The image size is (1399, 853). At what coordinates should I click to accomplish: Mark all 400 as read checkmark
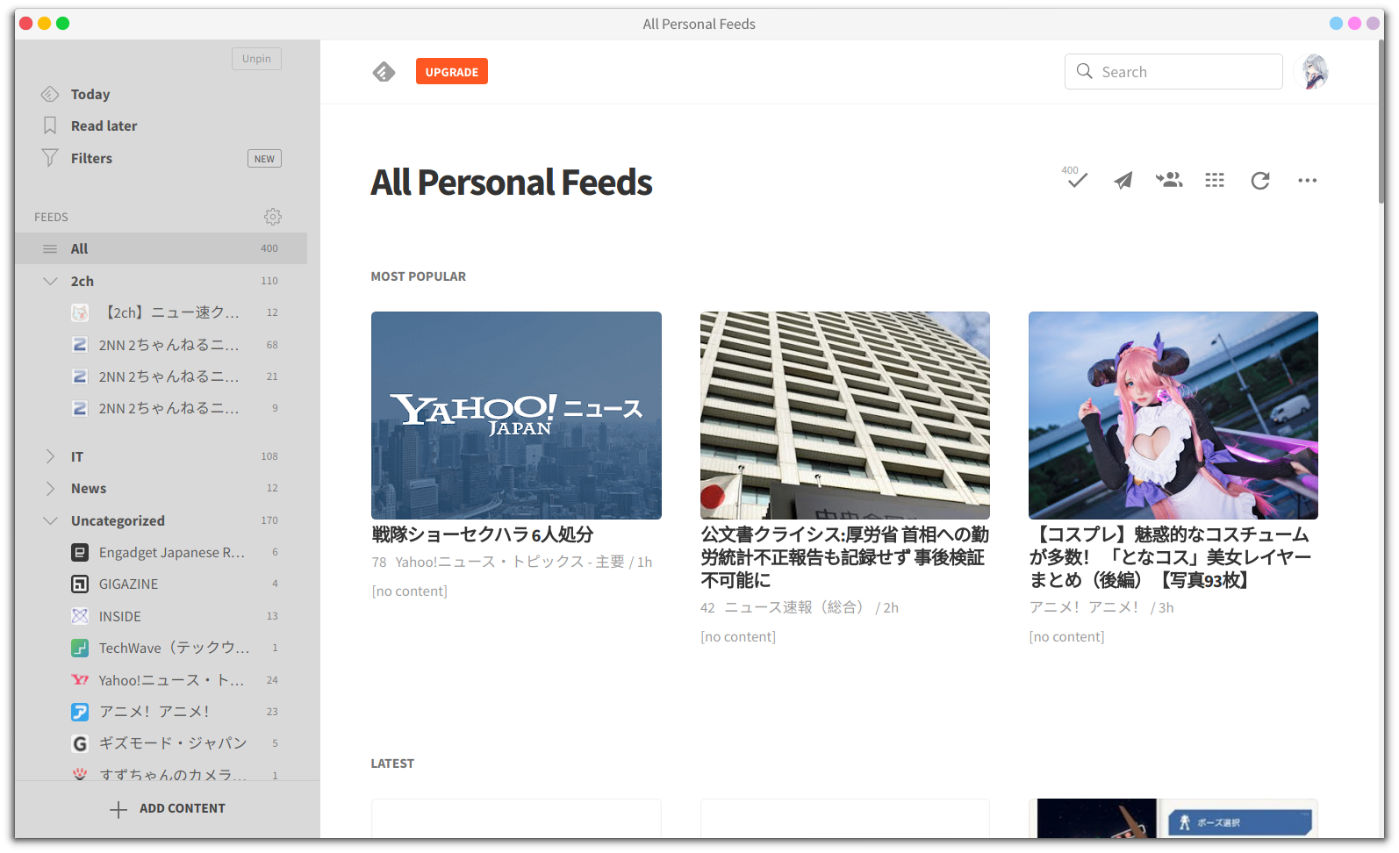click(1076, 179)
